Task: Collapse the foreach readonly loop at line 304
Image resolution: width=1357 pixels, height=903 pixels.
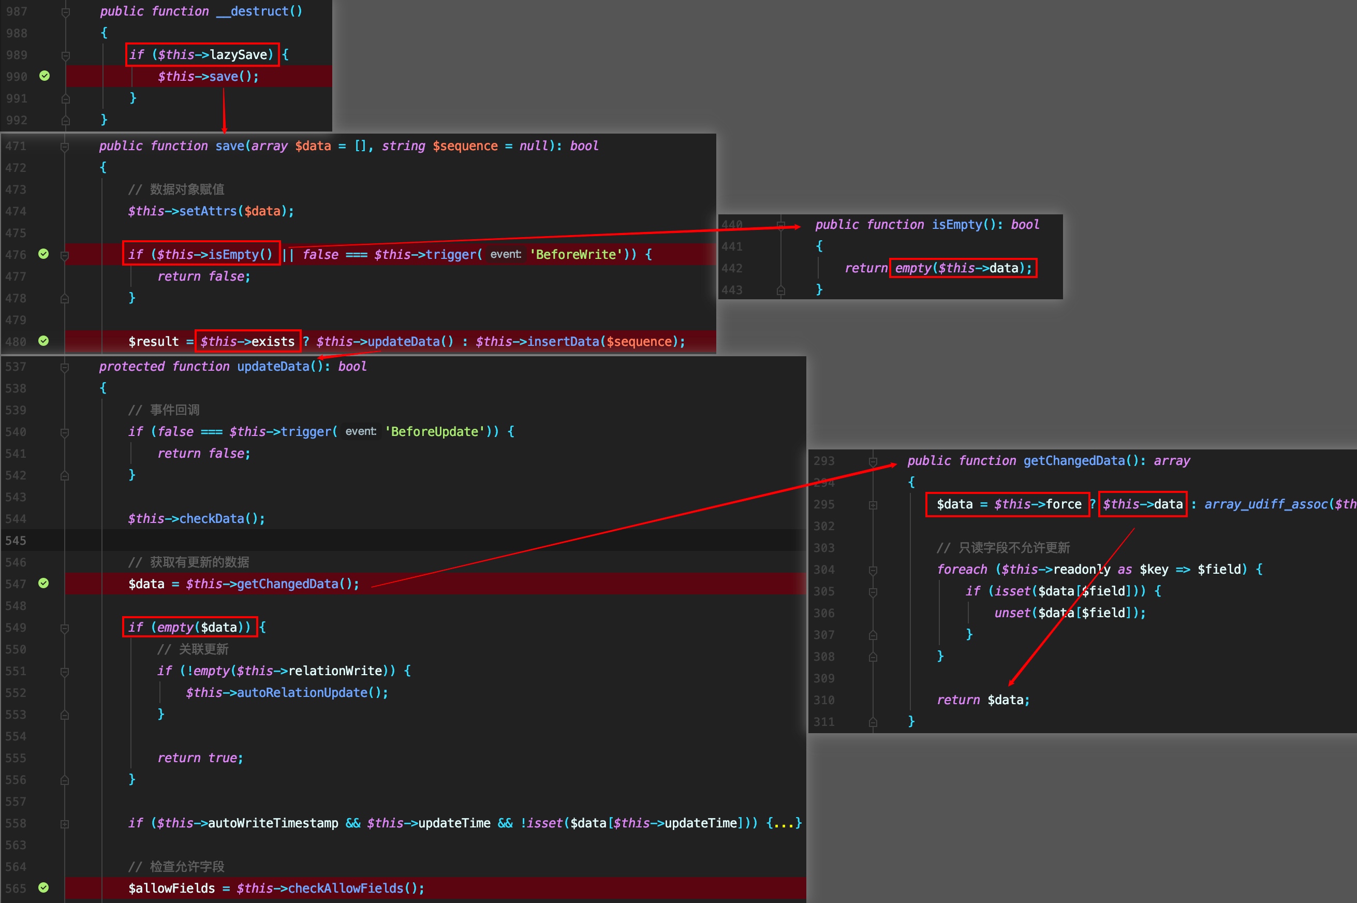Action: [x=873, y=570]
